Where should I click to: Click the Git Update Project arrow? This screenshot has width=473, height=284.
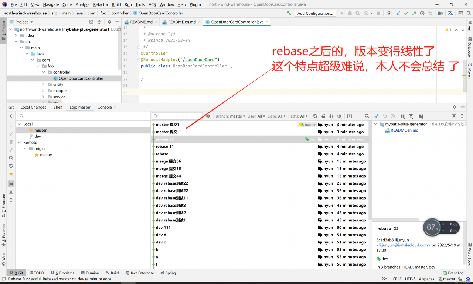[398, 13]
